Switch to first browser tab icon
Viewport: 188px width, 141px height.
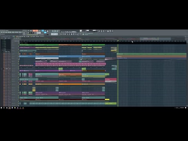click(x=2, y=38)
